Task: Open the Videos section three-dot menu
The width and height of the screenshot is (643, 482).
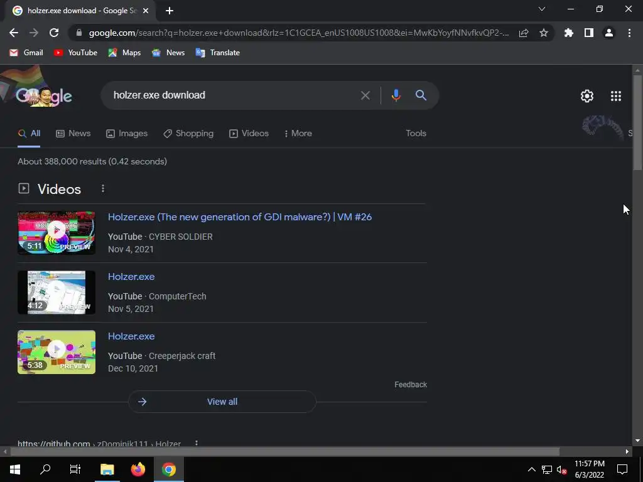Action: (x=103, y=188)
